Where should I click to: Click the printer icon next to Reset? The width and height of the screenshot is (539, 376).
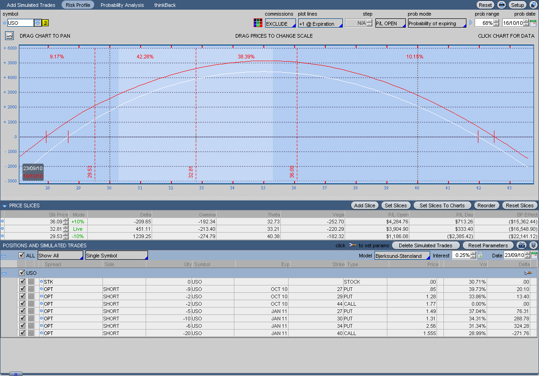coord(502,5)
